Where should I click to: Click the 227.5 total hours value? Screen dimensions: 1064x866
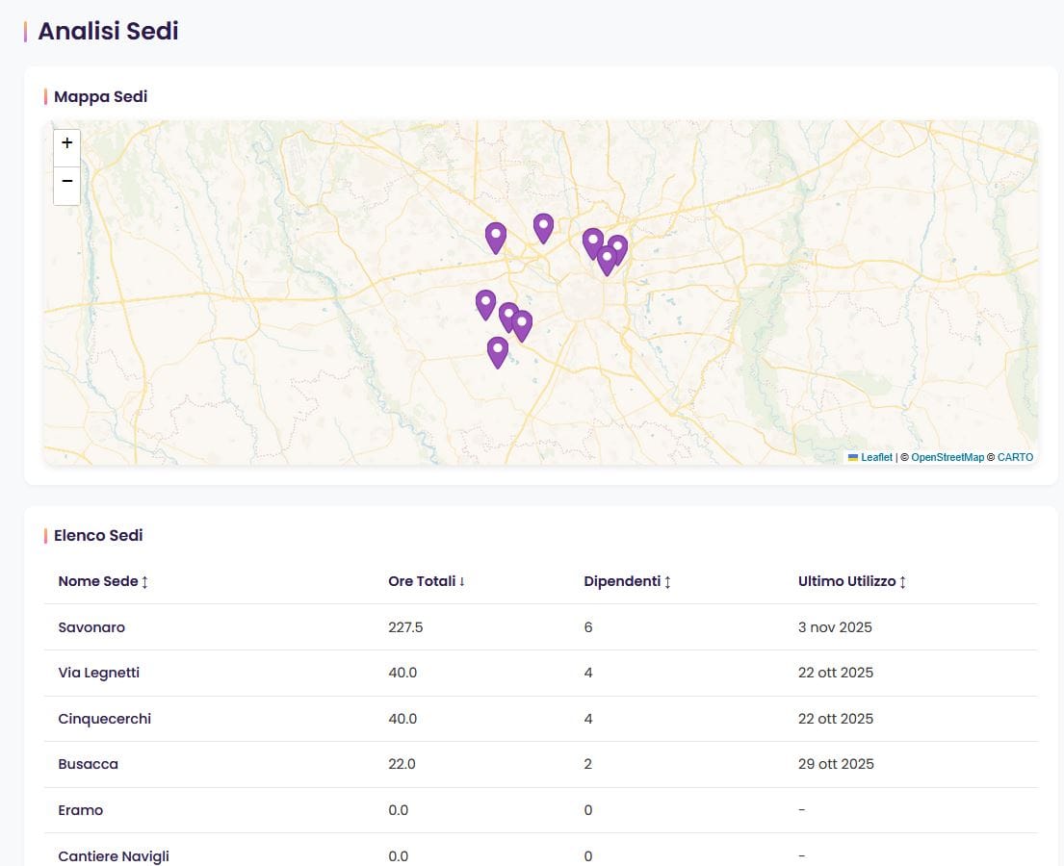[x=405, y=627]
